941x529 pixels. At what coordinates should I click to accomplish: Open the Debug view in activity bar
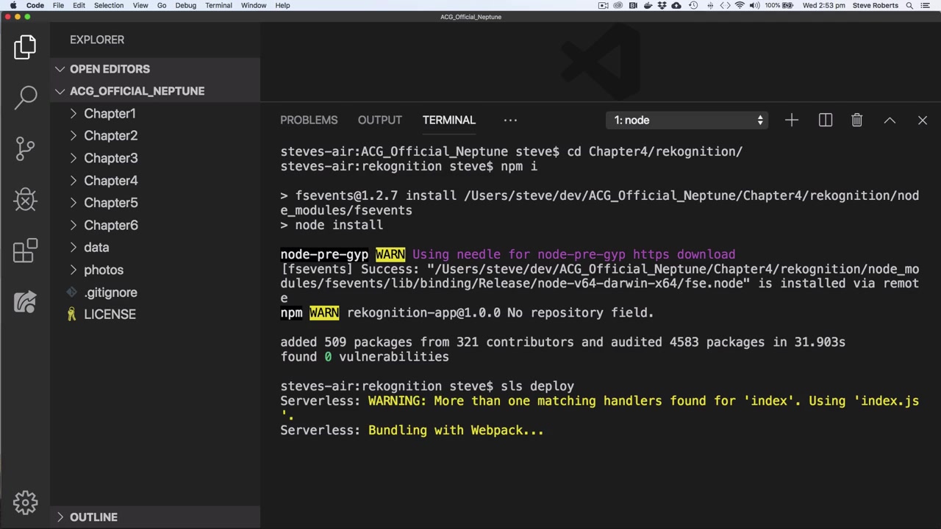point(25,200)
